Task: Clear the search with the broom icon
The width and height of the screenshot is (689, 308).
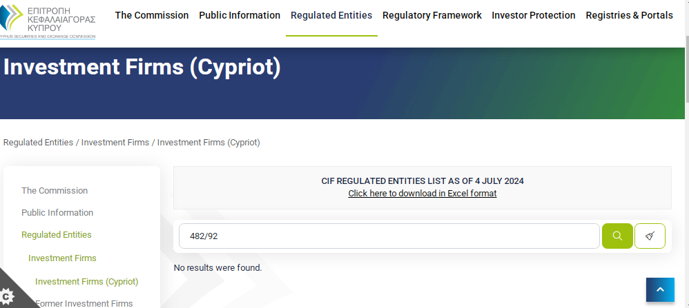Action: pos(650,236)
